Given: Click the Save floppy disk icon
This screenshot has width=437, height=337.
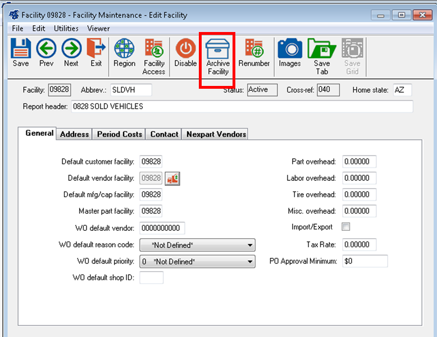Looking at the screenshot, I should coord(21,49).
